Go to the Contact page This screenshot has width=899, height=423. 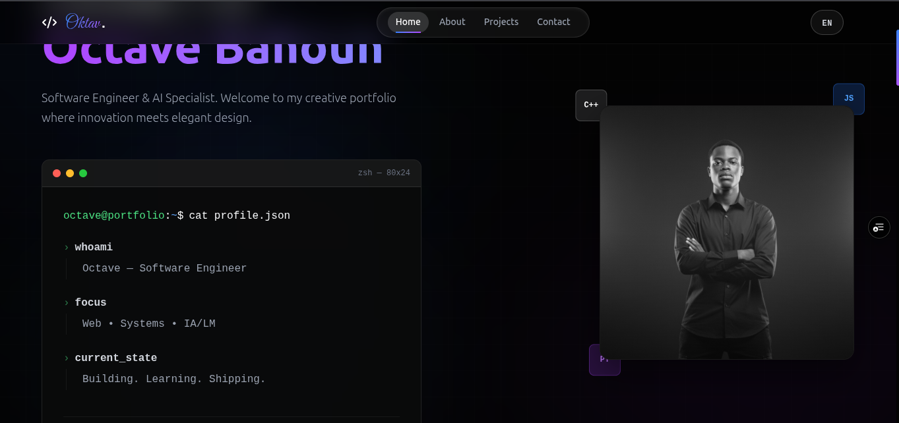[553, 21]
